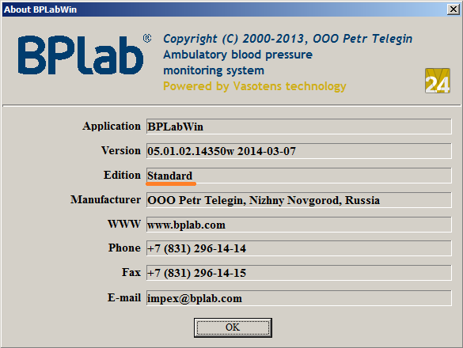463x348 pixels.
Task: Click the 'monitoring system' text
Action: (214, 70)
